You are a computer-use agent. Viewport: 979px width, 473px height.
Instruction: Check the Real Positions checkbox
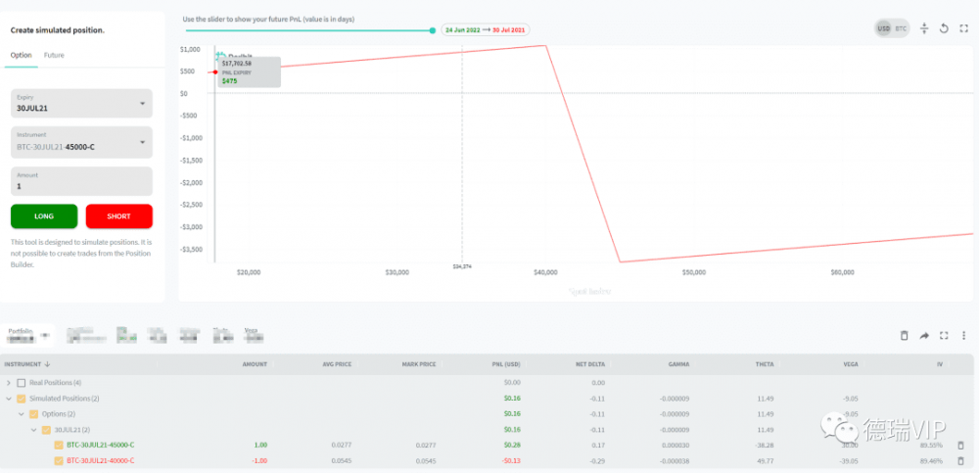[22, 382]
